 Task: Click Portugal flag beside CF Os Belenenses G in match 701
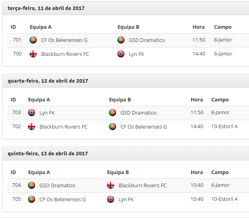[33, 40]
